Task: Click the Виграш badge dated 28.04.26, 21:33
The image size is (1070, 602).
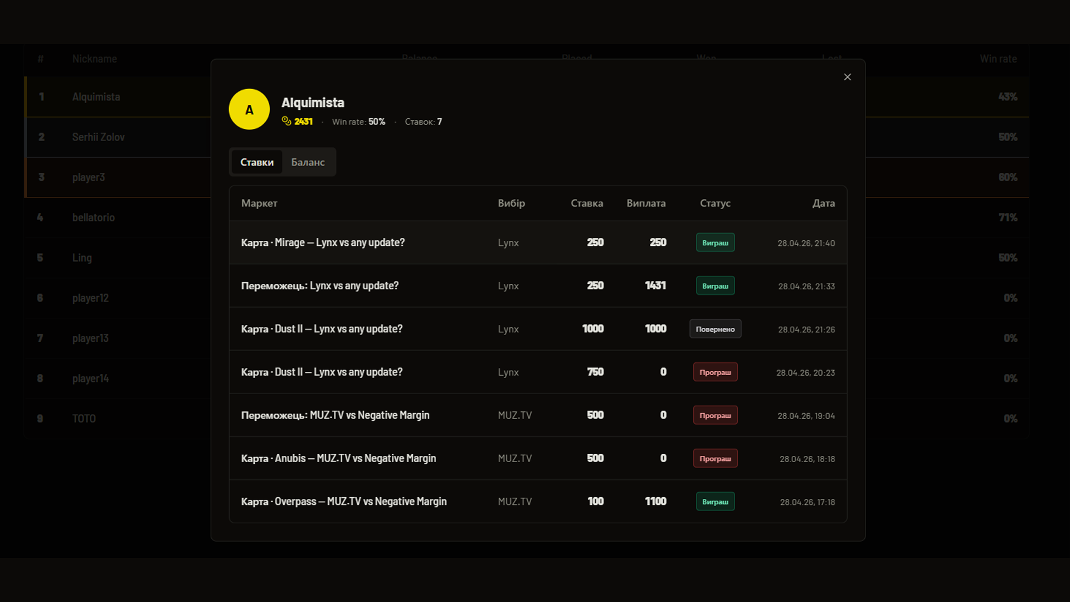Action: point(715,286)
